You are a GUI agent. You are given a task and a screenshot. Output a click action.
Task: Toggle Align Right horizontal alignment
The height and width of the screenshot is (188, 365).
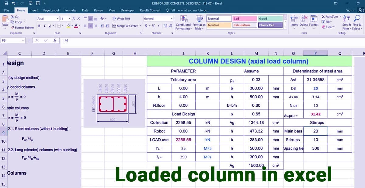click(96, 26)
